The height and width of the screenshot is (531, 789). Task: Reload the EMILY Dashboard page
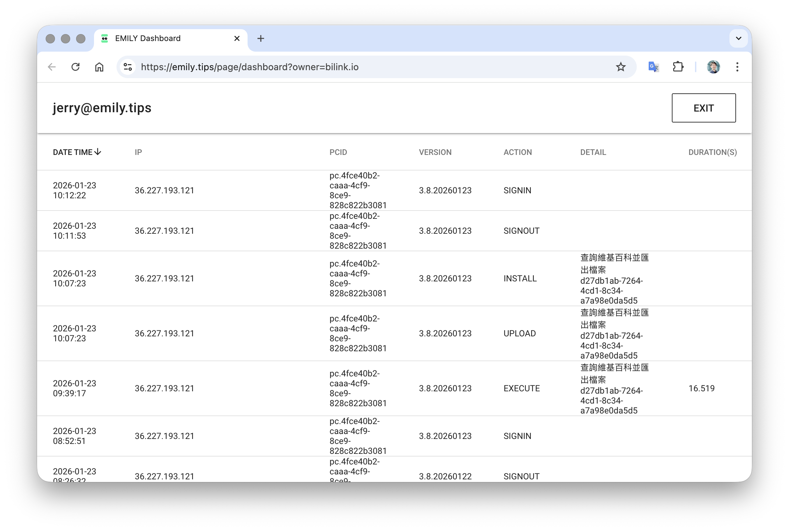(75, 67)
